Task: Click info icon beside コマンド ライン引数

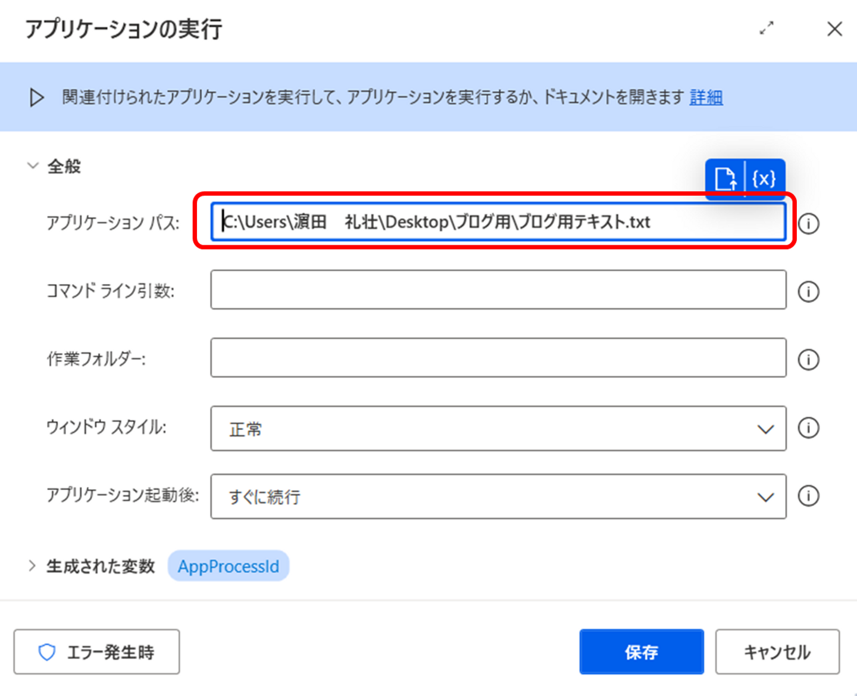Action: 808,292
